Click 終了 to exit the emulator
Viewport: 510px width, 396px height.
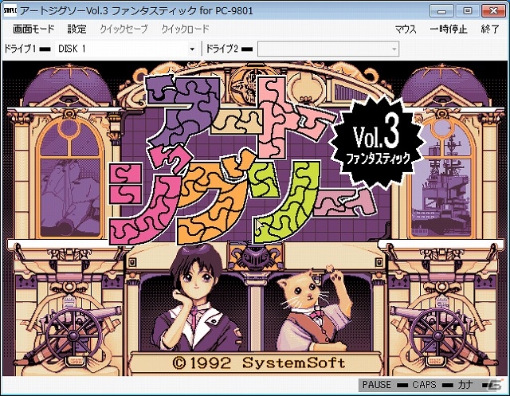tap(490, 29)
